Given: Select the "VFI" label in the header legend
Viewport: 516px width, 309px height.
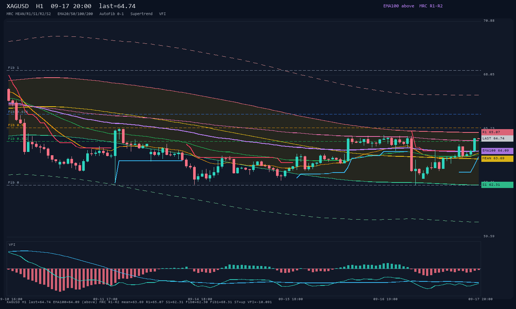Looking at the screenshot, I should (x=163, y=14).
